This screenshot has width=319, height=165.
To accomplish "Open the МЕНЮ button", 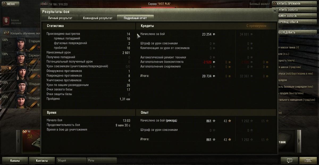I will pyautogui.click(x=10, y=4).
